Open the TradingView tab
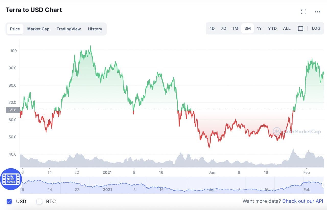This screenshot has width=327, height=210. point(68,29)
